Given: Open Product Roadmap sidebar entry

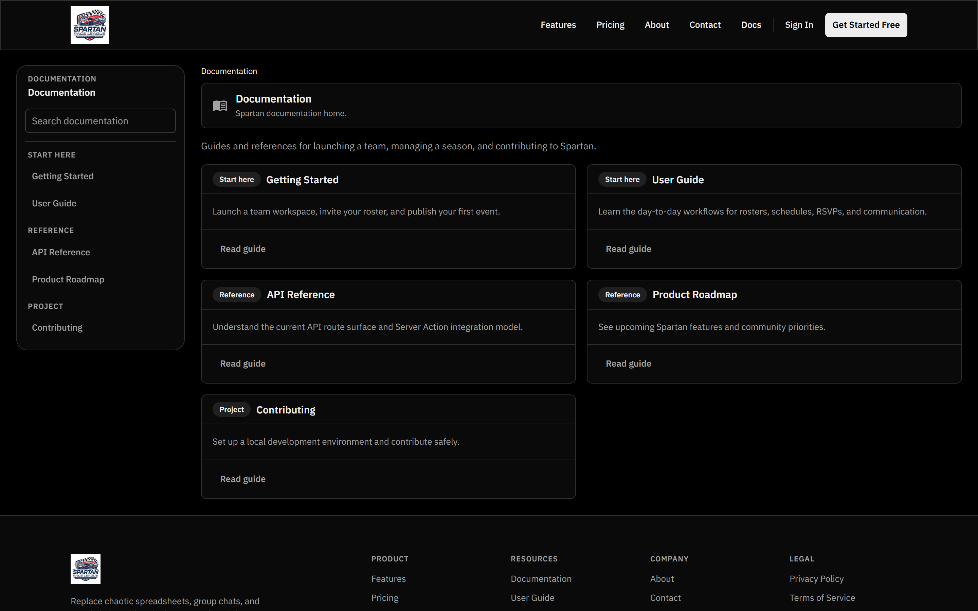Looking at the screenshot, I should pyautogui.click(x=68, y=279).
